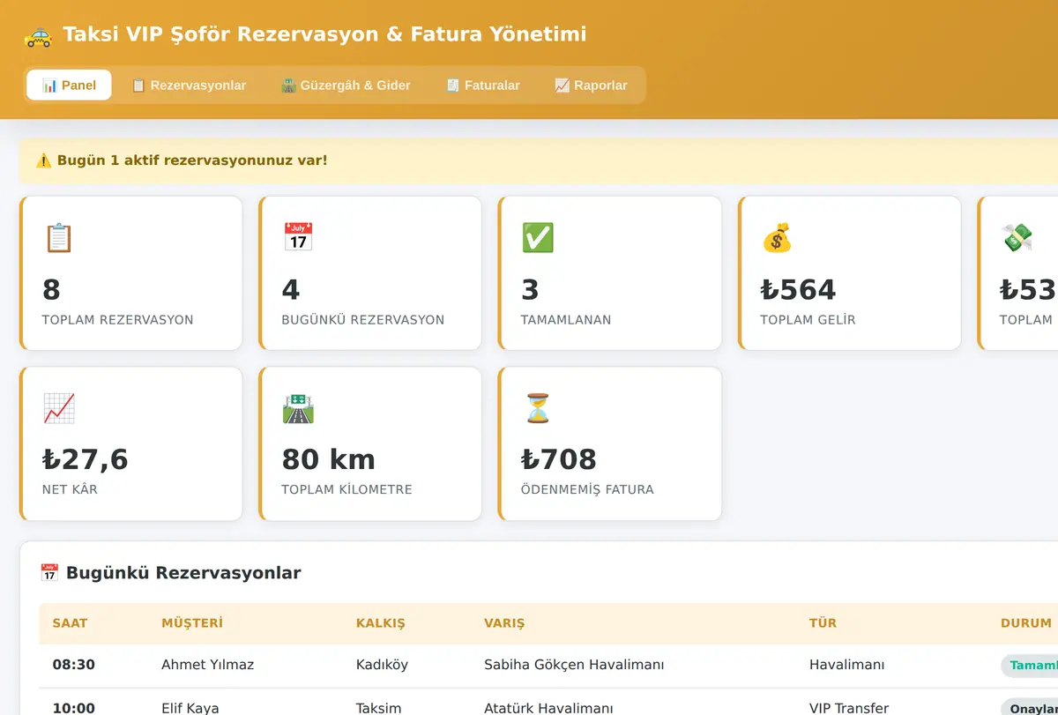Click the status badge in Ahmet Yılmaz row
Screen dimensions: 1058x715
(1030, 666)
